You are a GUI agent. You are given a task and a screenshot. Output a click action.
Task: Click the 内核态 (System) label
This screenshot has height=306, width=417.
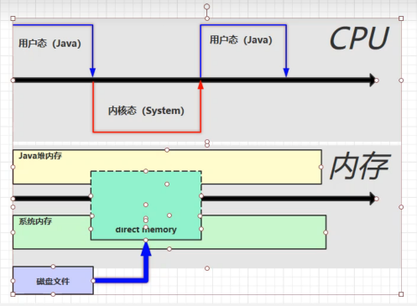[x=146, y=111]
